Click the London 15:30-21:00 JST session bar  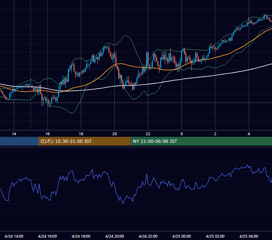coord(84,141)
